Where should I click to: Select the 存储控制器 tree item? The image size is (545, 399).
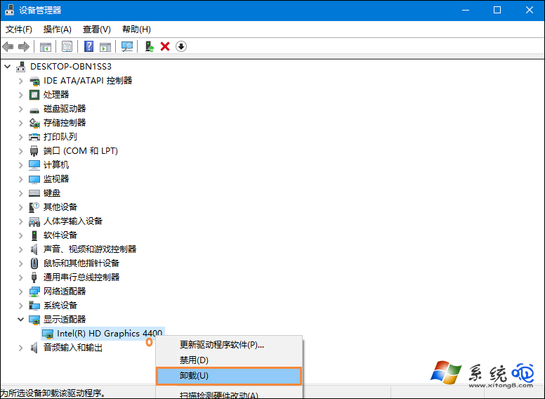click(65, 123)
